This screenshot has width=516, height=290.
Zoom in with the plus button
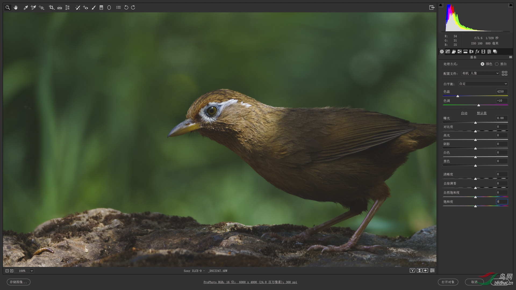click(x=12, y=271)
